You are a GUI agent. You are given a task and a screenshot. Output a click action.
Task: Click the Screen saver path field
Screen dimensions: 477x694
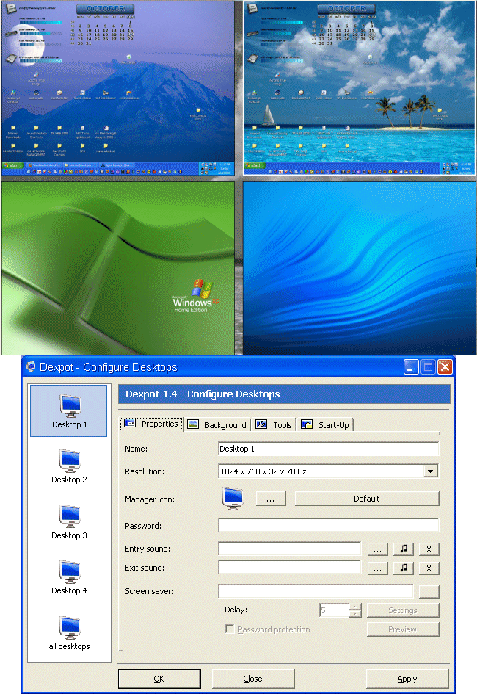(x=316, y=591)
